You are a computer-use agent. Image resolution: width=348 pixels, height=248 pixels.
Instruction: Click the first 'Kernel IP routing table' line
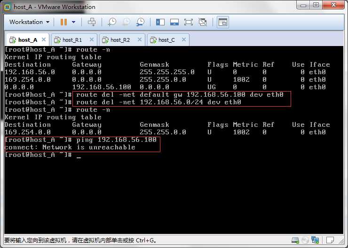53,57
